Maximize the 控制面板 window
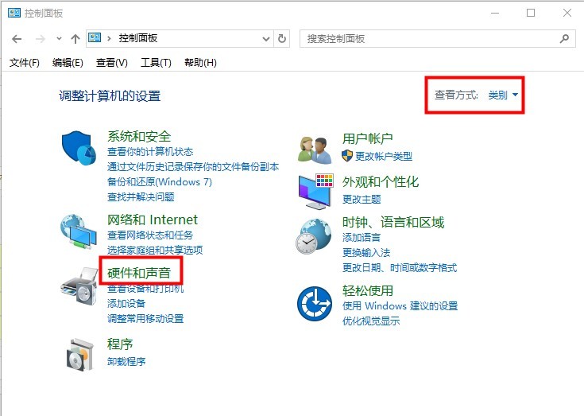Viewport: 584px width, 416px height. 531,13
